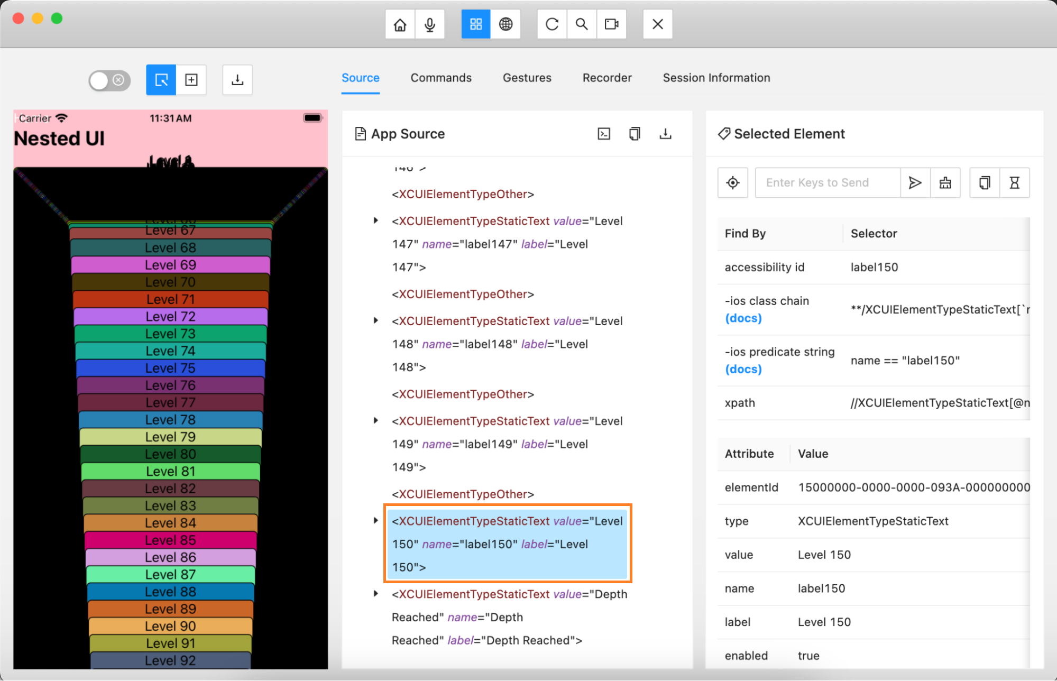The width and height of the screenshot is (1057, 681).
Task: Click the Enter Keys to Send input field
Action: (x=828, y=182)
